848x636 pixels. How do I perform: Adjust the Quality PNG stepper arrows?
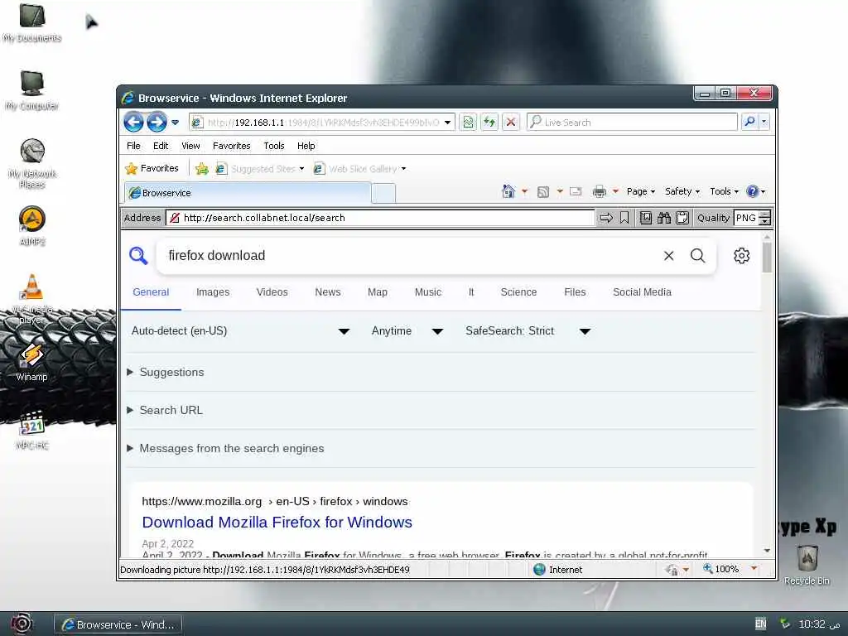pyautogui.click(x=764, y=218)
